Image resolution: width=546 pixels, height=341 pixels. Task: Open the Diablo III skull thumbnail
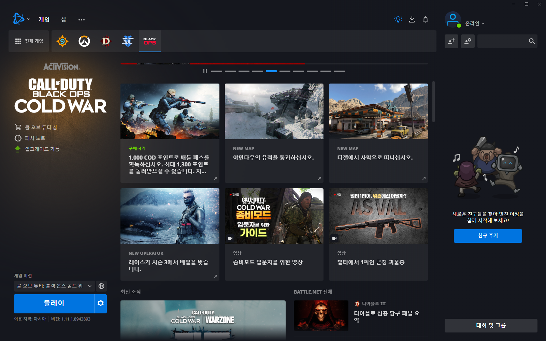321,316
